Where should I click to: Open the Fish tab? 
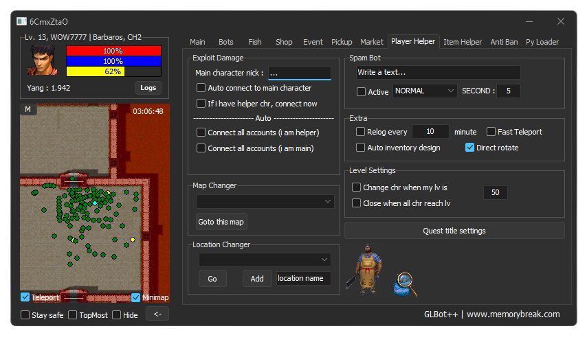(x=254, y=42)
